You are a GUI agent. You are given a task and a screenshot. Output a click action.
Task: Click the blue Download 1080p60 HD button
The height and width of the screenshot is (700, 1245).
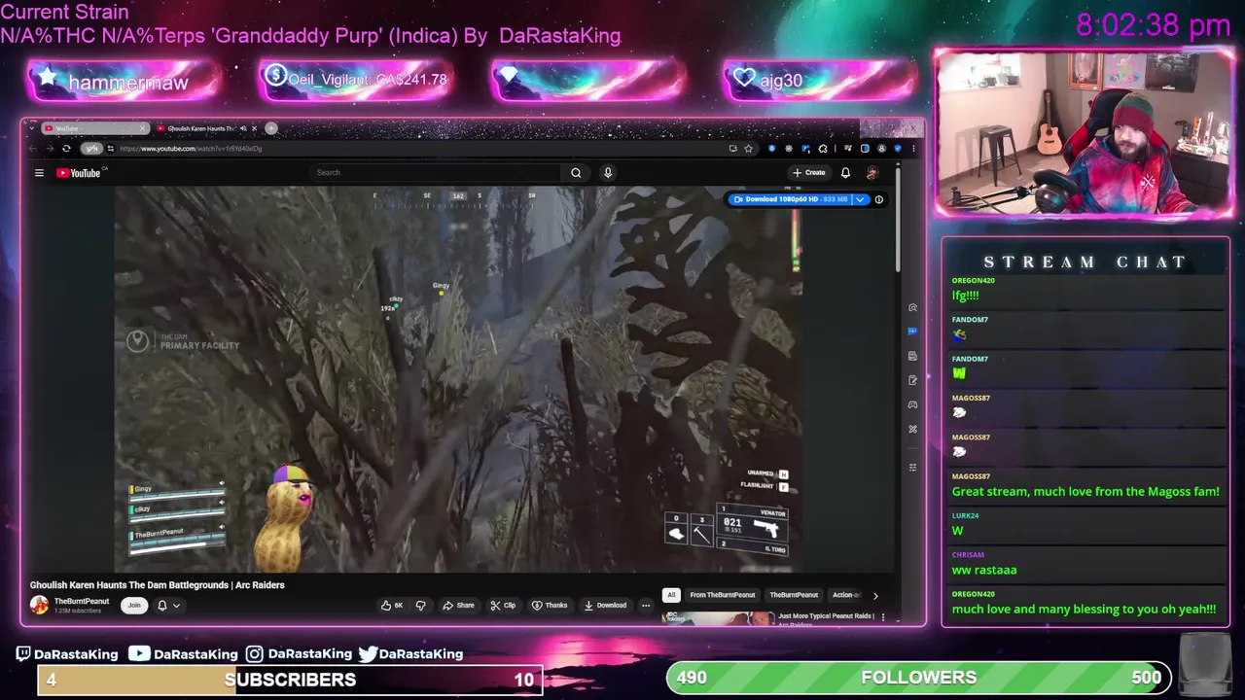[x=790, y=199]
